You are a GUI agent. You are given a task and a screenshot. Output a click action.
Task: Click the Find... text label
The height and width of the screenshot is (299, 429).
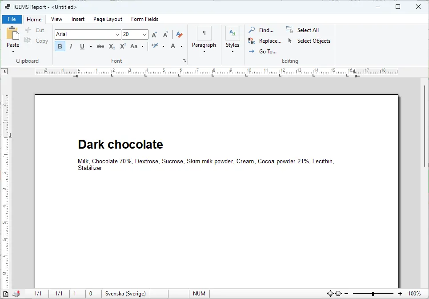(x=266, y=30)
